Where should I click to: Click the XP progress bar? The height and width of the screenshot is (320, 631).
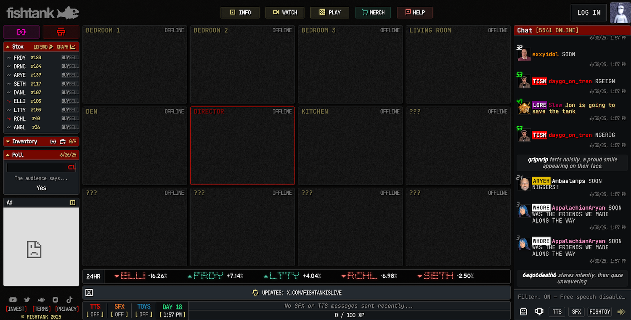349,315
